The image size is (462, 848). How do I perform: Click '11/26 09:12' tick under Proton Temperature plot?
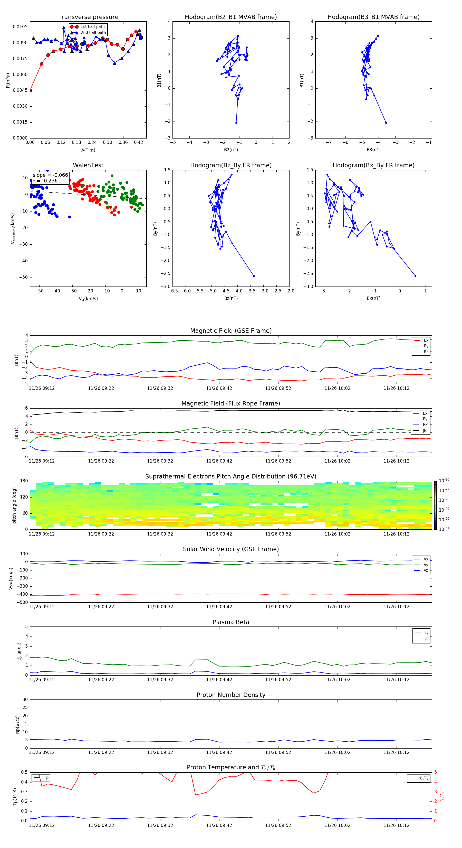(42, 825)
